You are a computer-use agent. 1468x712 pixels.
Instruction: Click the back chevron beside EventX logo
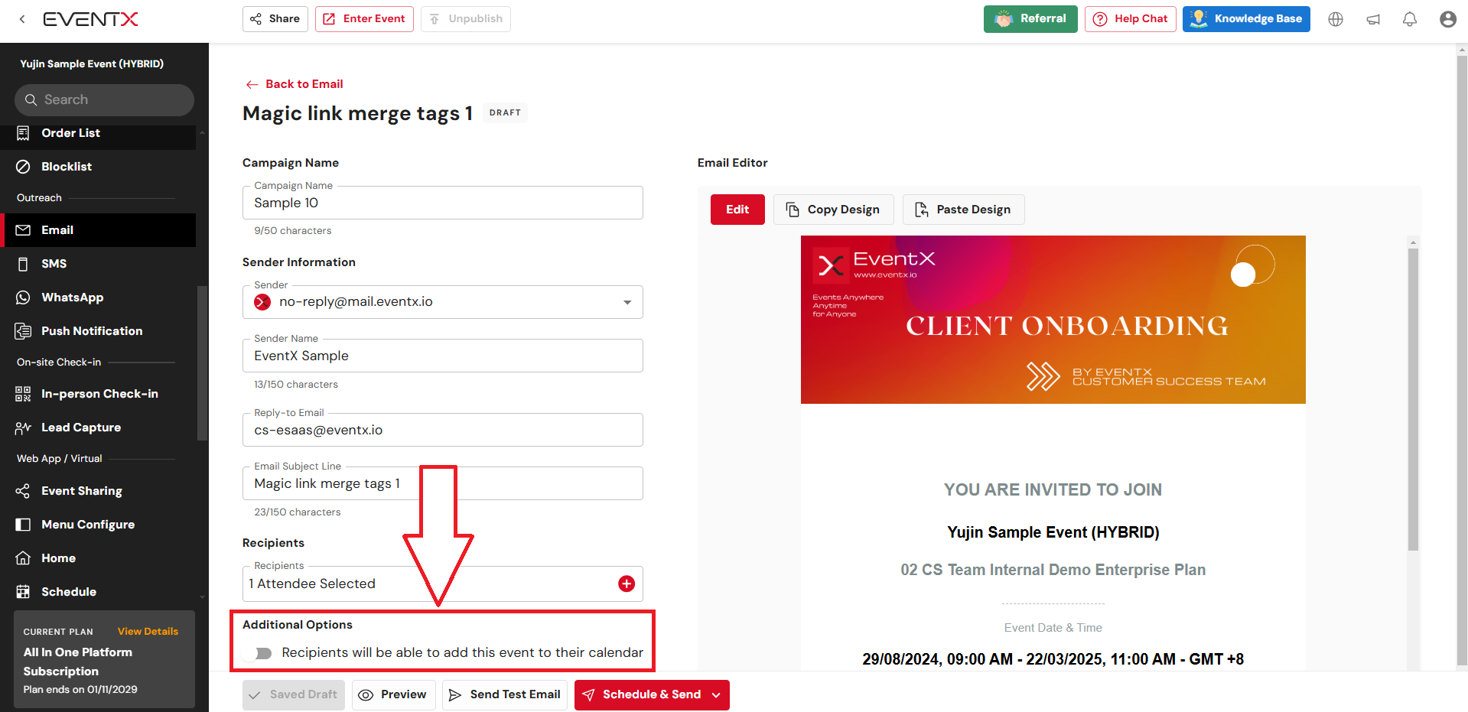[22, 19]
